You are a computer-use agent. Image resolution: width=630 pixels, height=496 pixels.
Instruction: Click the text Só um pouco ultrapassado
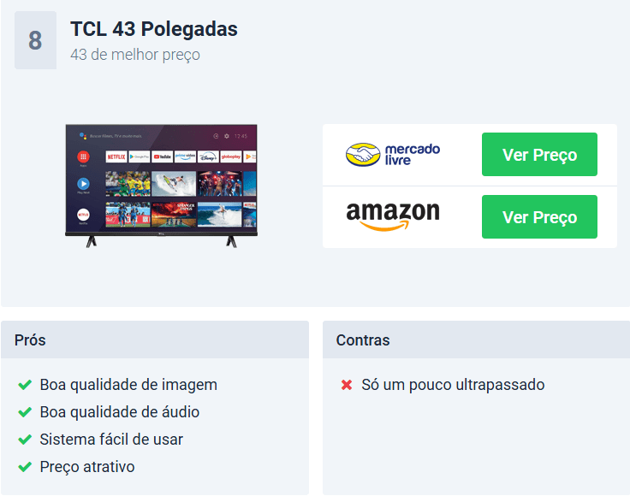click(x=453, y=385)
